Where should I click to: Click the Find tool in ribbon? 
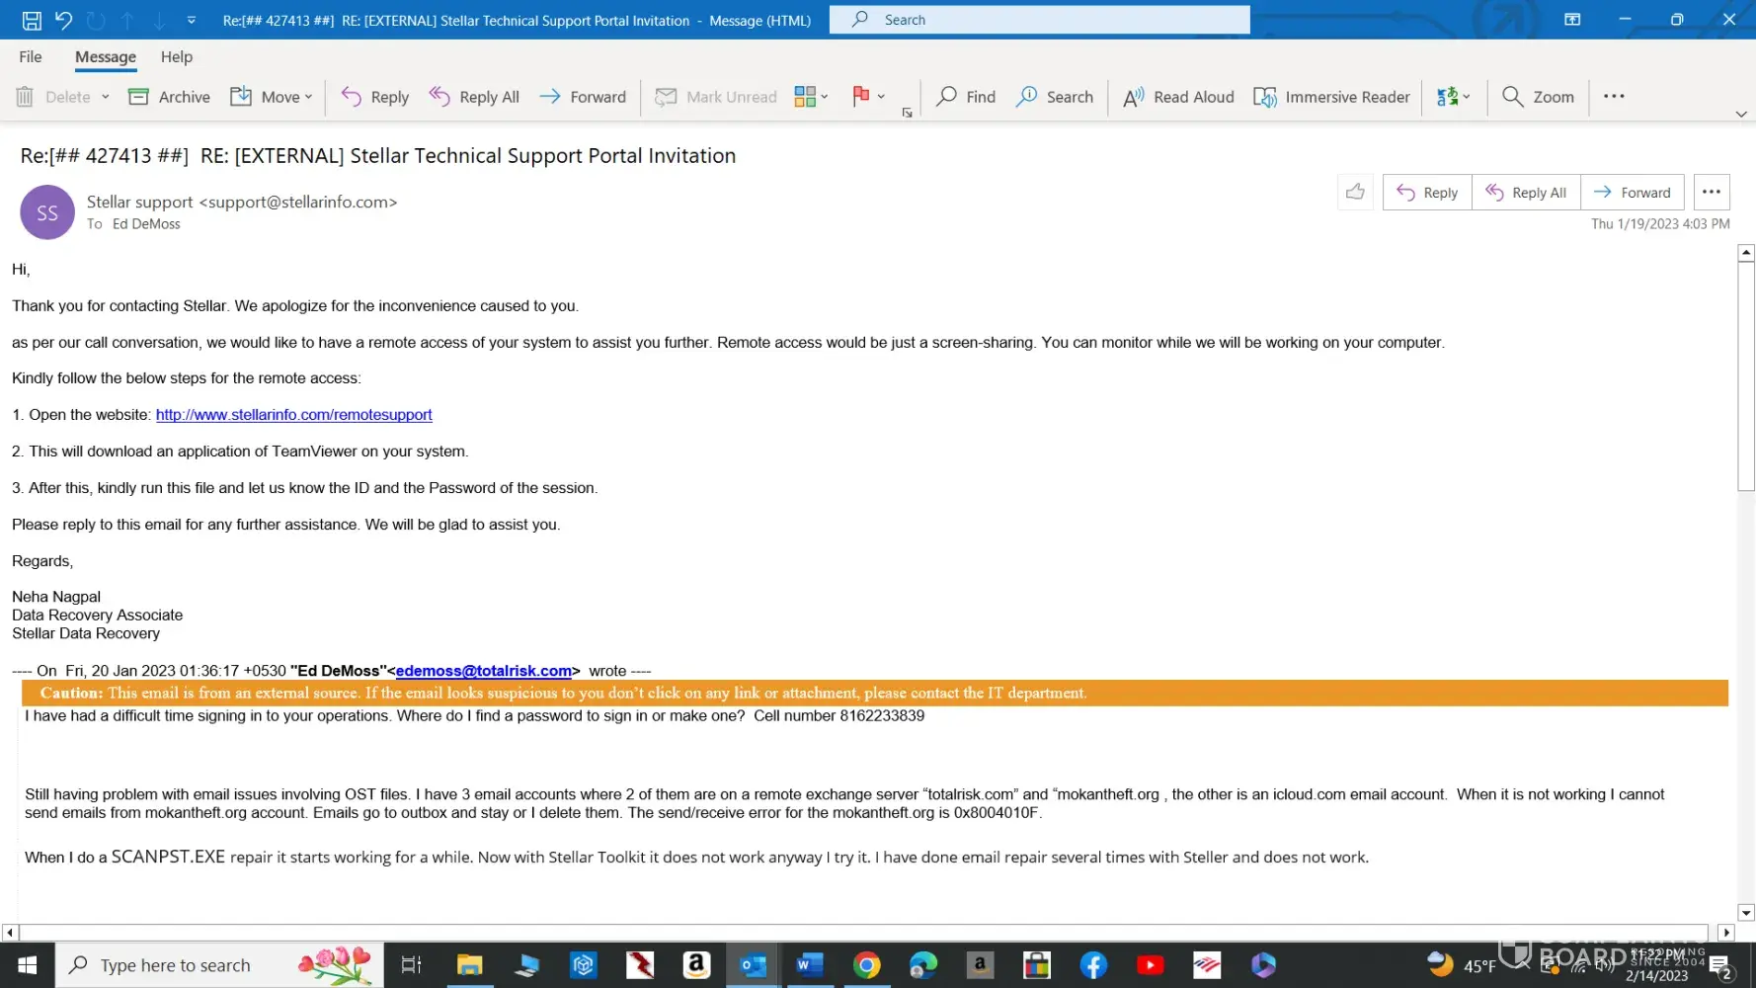pyautogui.click(x=966, y=97)
